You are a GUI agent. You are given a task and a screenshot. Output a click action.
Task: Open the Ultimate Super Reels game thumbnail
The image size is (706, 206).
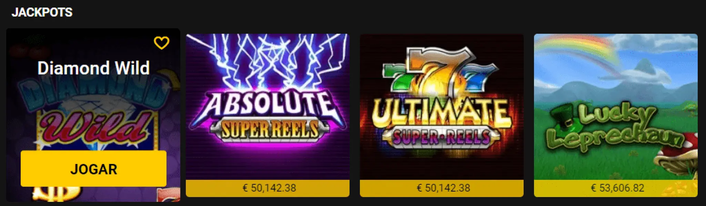click(x=441, y=107)
